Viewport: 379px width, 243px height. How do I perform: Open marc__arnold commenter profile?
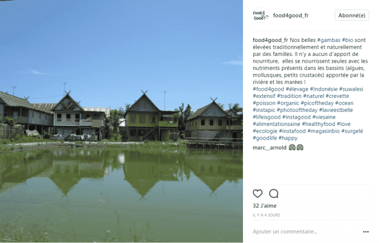[269, 148]
